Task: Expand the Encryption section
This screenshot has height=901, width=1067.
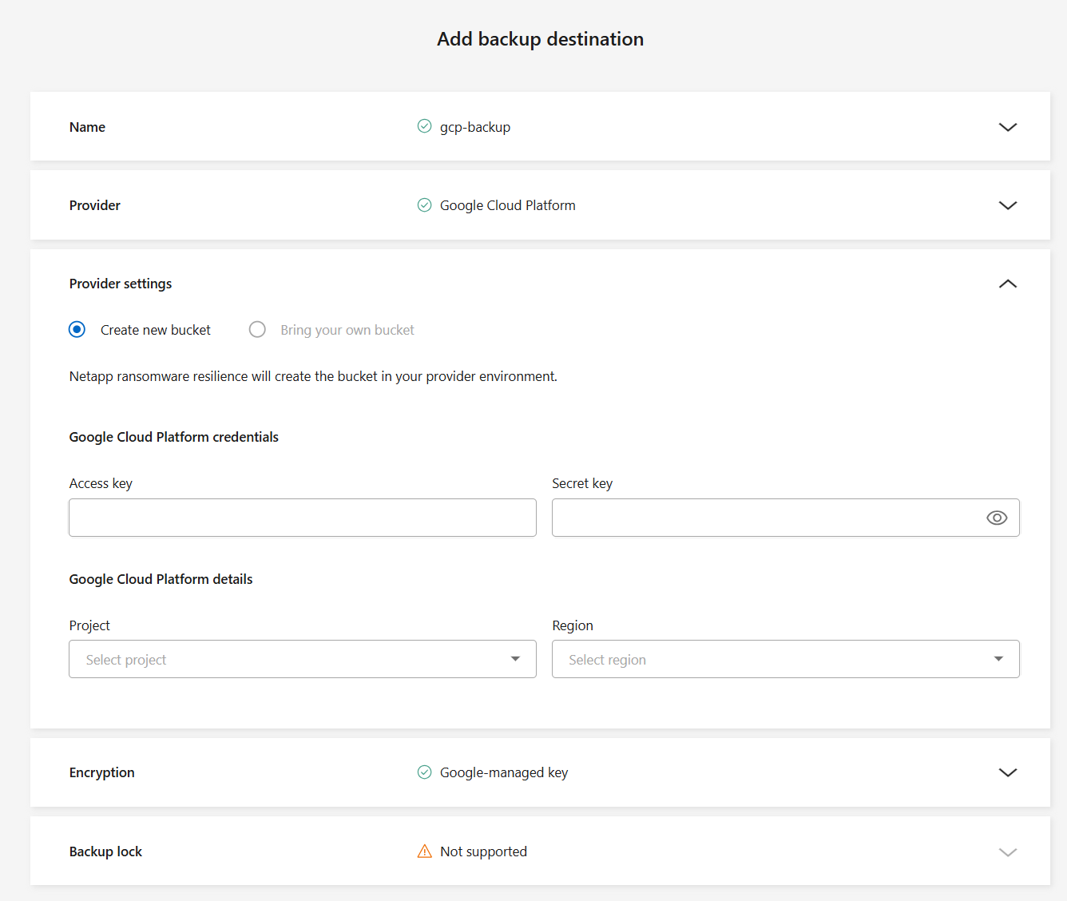Action: point(1007,772)
